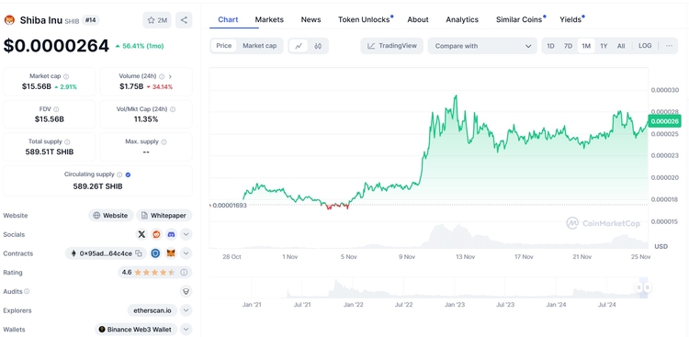The height and width of the screenshot is (337, 689).
Task: Expand the Socials chevron
Action: pyautogui.click(x=186, y=234)
